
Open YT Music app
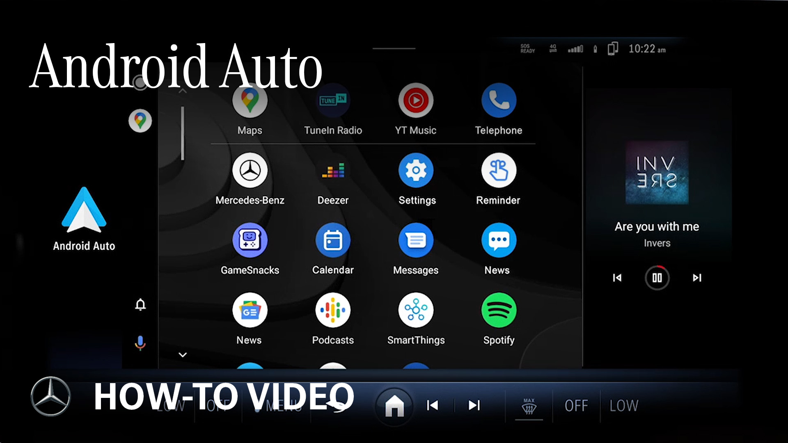416,101
